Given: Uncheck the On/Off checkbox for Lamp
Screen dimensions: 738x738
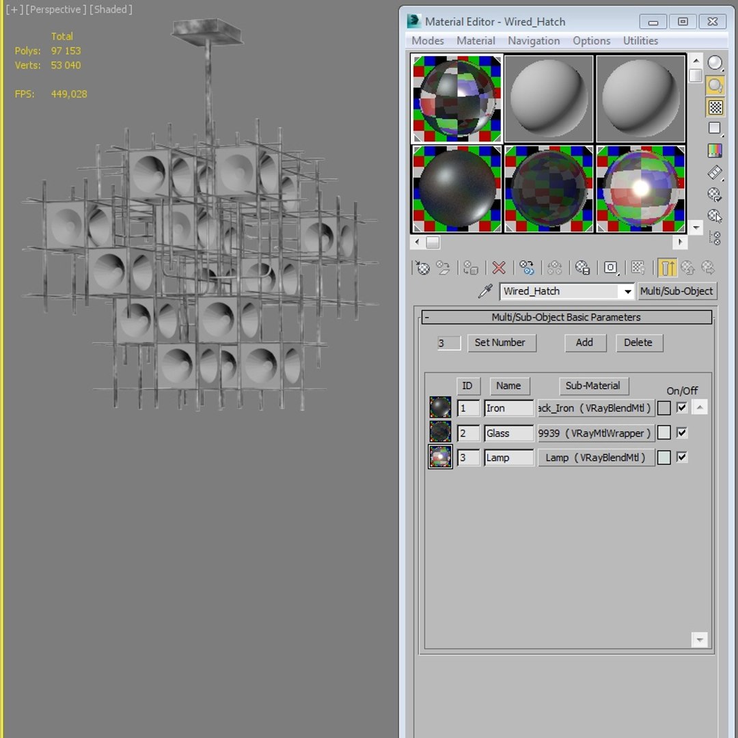Looking at the screenshot, I should pos(681,456).
